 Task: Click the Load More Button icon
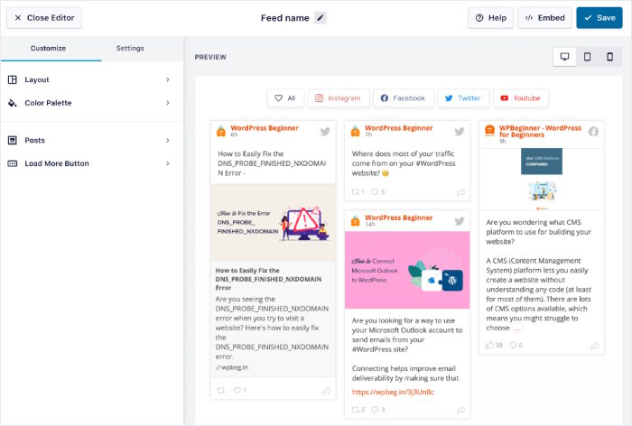coord(13,163)
